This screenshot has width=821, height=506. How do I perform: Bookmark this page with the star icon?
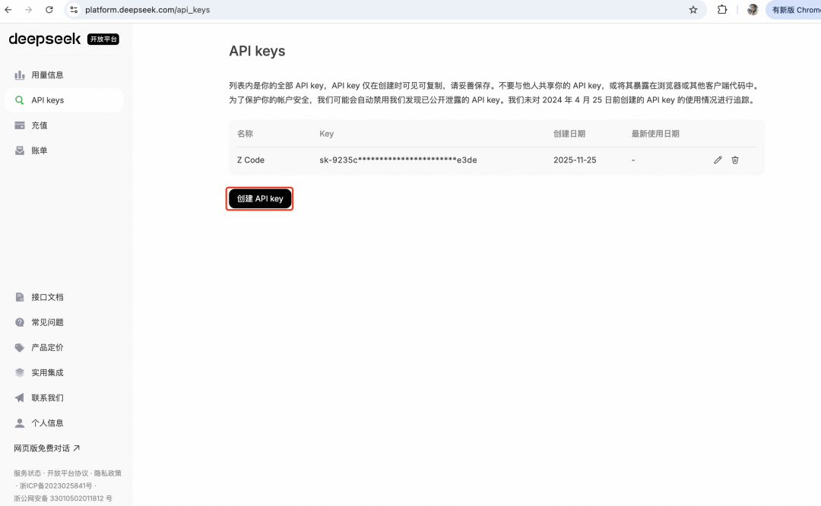click(x=693, y=10)
